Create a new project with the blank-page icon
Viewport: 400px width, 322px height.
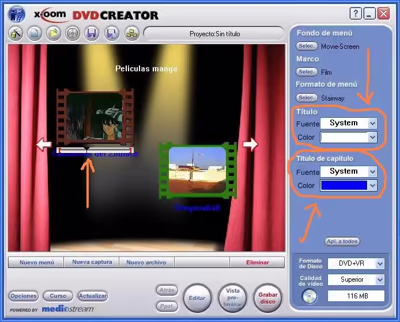35,33
